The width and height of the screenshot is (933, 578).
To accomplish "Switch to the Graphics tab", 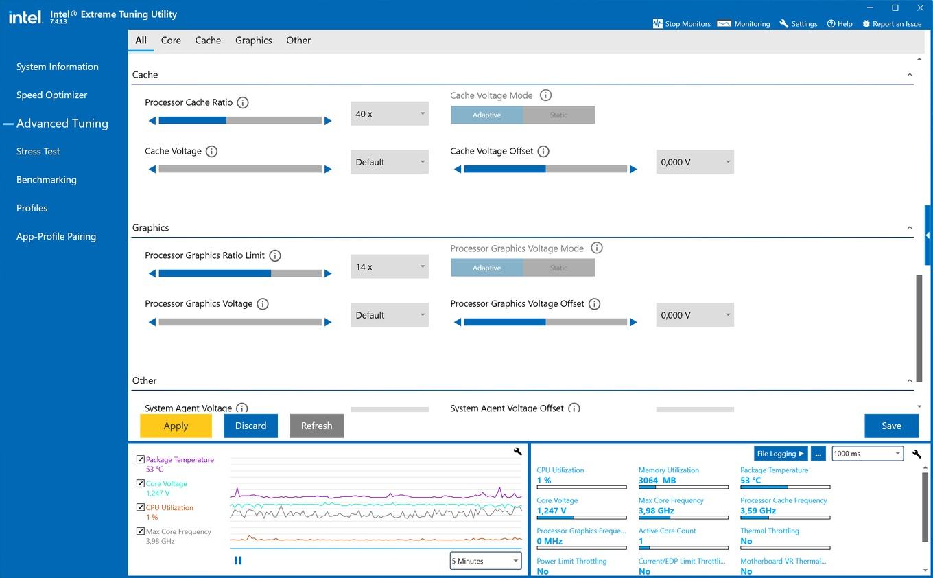I will tap(254, 41).
